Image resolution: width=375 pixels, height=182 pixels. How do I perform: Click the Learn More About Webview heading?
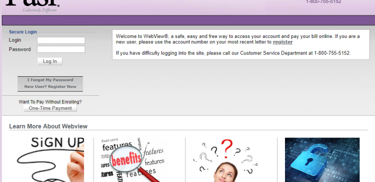click(x=48, y=127)
